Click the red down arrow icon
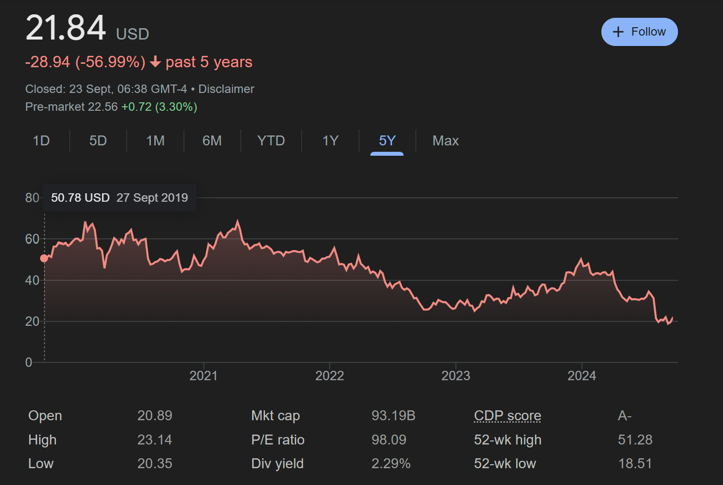Viewport: 723px width, 485px height. pos(155,62)
